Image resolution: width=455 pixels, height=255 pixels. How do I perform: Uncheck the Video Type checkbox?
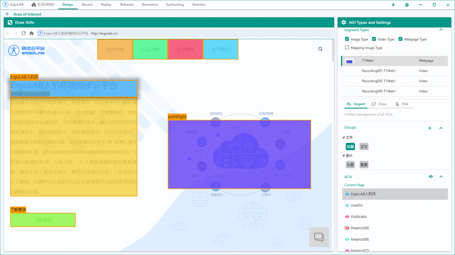374,39
